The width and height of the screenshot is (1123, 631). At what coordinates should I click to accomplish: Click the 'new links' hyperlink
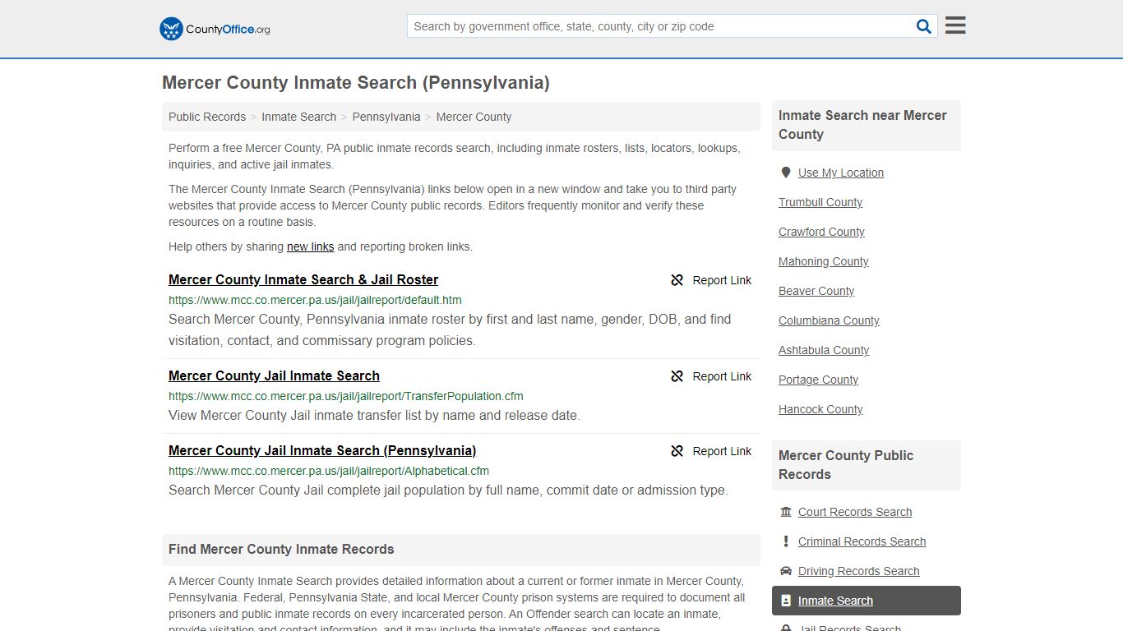pos(310,246)
